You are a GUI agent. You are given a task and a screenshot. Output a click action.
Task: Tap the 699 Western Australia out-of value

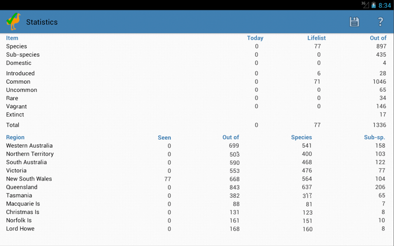pos(234,146)
